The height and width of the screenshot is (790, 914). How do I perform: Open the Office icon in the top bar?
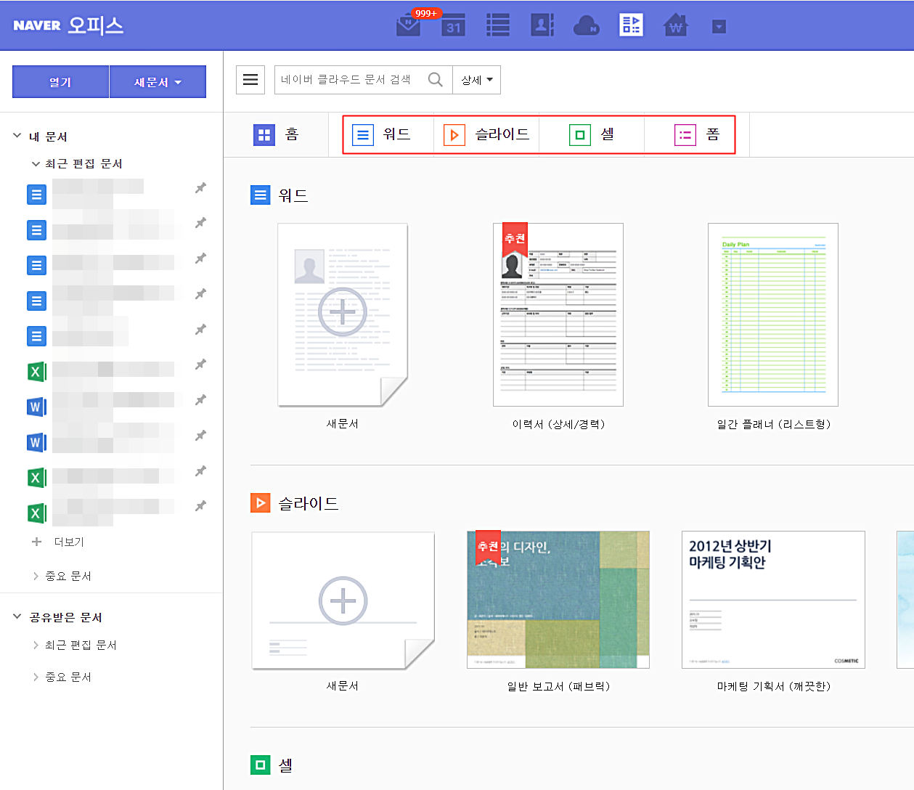click(631, 25)
